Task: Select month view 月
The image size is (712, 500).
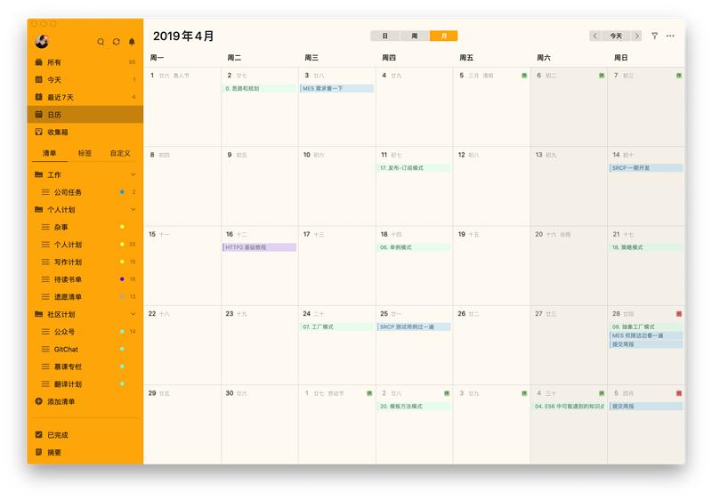Action: click(x=443, y=36)
